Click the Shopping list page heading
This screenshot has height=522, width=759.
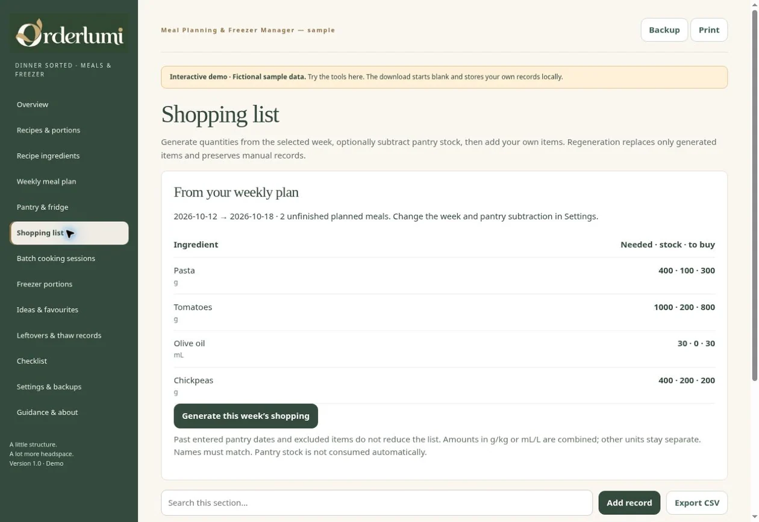220,115
